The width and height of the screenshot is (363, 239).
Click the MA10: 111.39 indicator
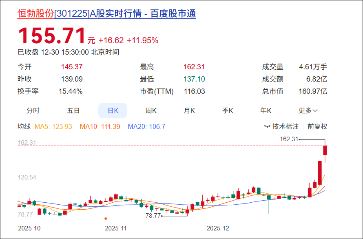pos(100,127)
